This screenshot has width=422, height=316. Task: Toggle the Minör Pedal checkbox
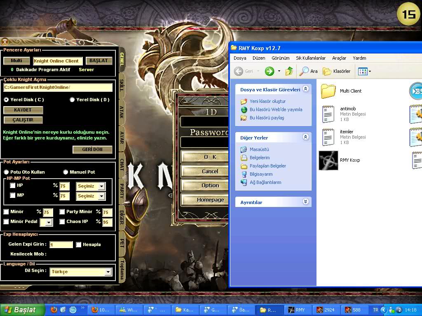(6, 222)
